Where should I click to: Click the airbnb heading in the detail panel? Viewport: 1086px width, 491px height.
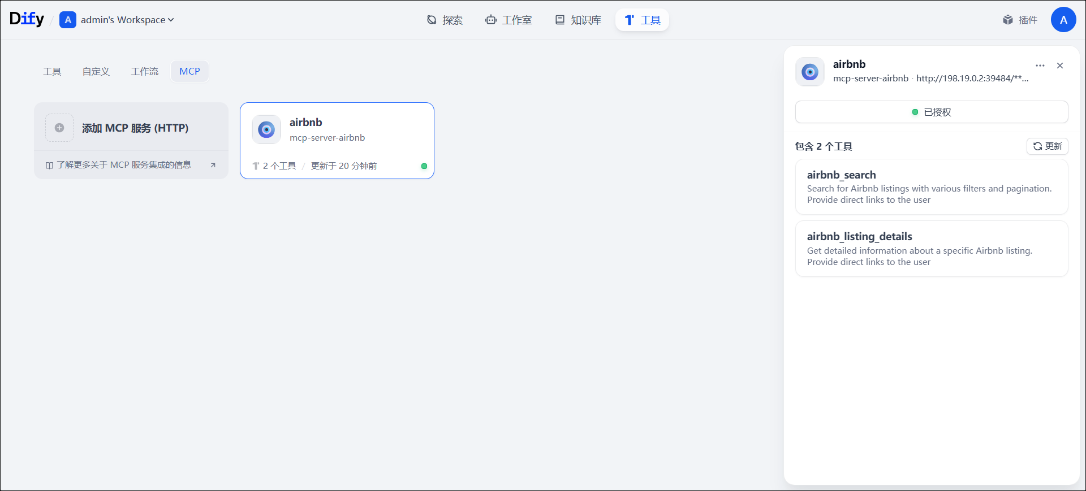coord(850,64)
